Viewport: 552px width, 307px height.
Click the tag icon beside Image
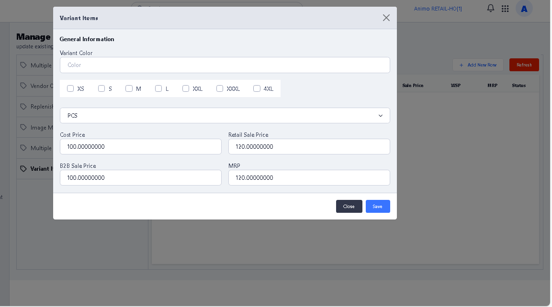pyautogui.click(x=23, y=127)
